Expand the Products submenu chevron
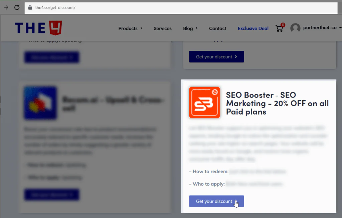Viewport: 342px width, 218px height. [x=141, y=28]
